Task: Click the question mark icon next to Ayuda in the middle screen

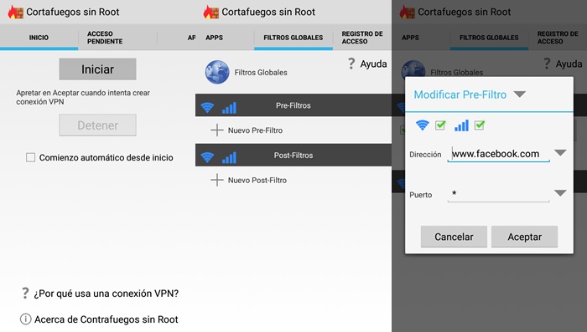Action: [x=351, y=64]
